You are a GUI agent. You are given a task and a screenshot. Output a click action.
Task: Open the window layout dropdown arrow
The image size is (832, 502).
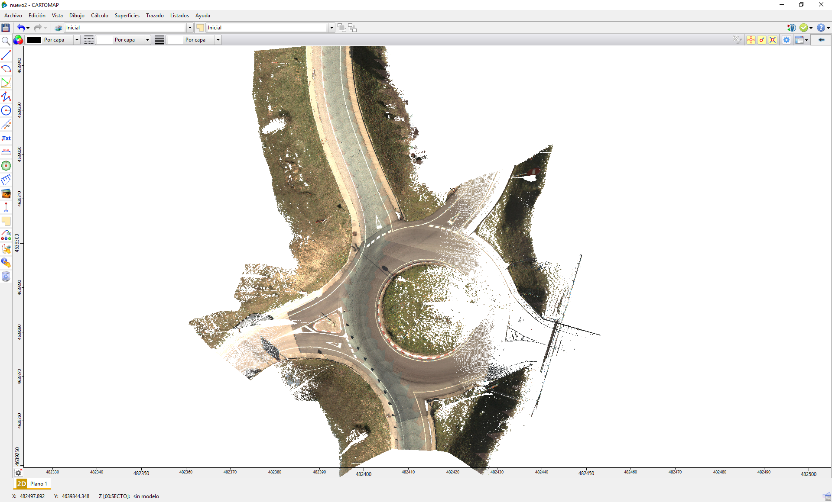pyautogui.click(x=806, y=40)
